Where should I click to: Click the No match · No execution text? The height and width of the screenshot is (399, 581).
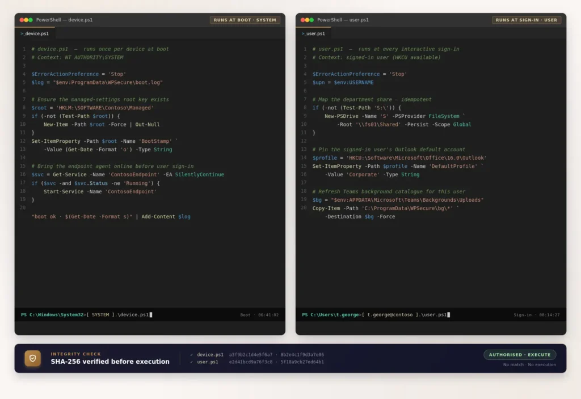529,364
